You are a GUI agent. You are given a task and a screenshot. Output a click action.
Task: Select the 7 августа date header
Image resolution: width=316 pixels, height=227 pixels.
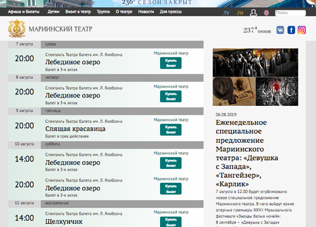tap(24, 44)
